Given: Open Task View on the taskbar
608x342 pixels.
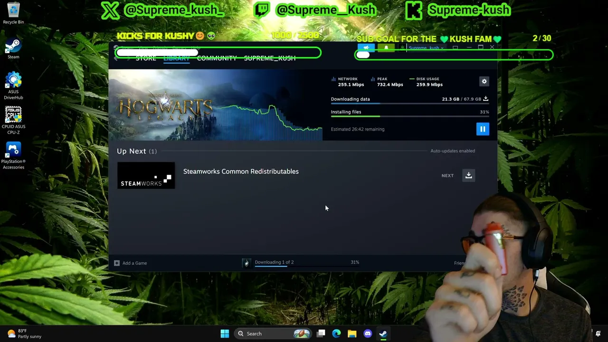Looking at the screenshot, I should click(x=321, y=333).
